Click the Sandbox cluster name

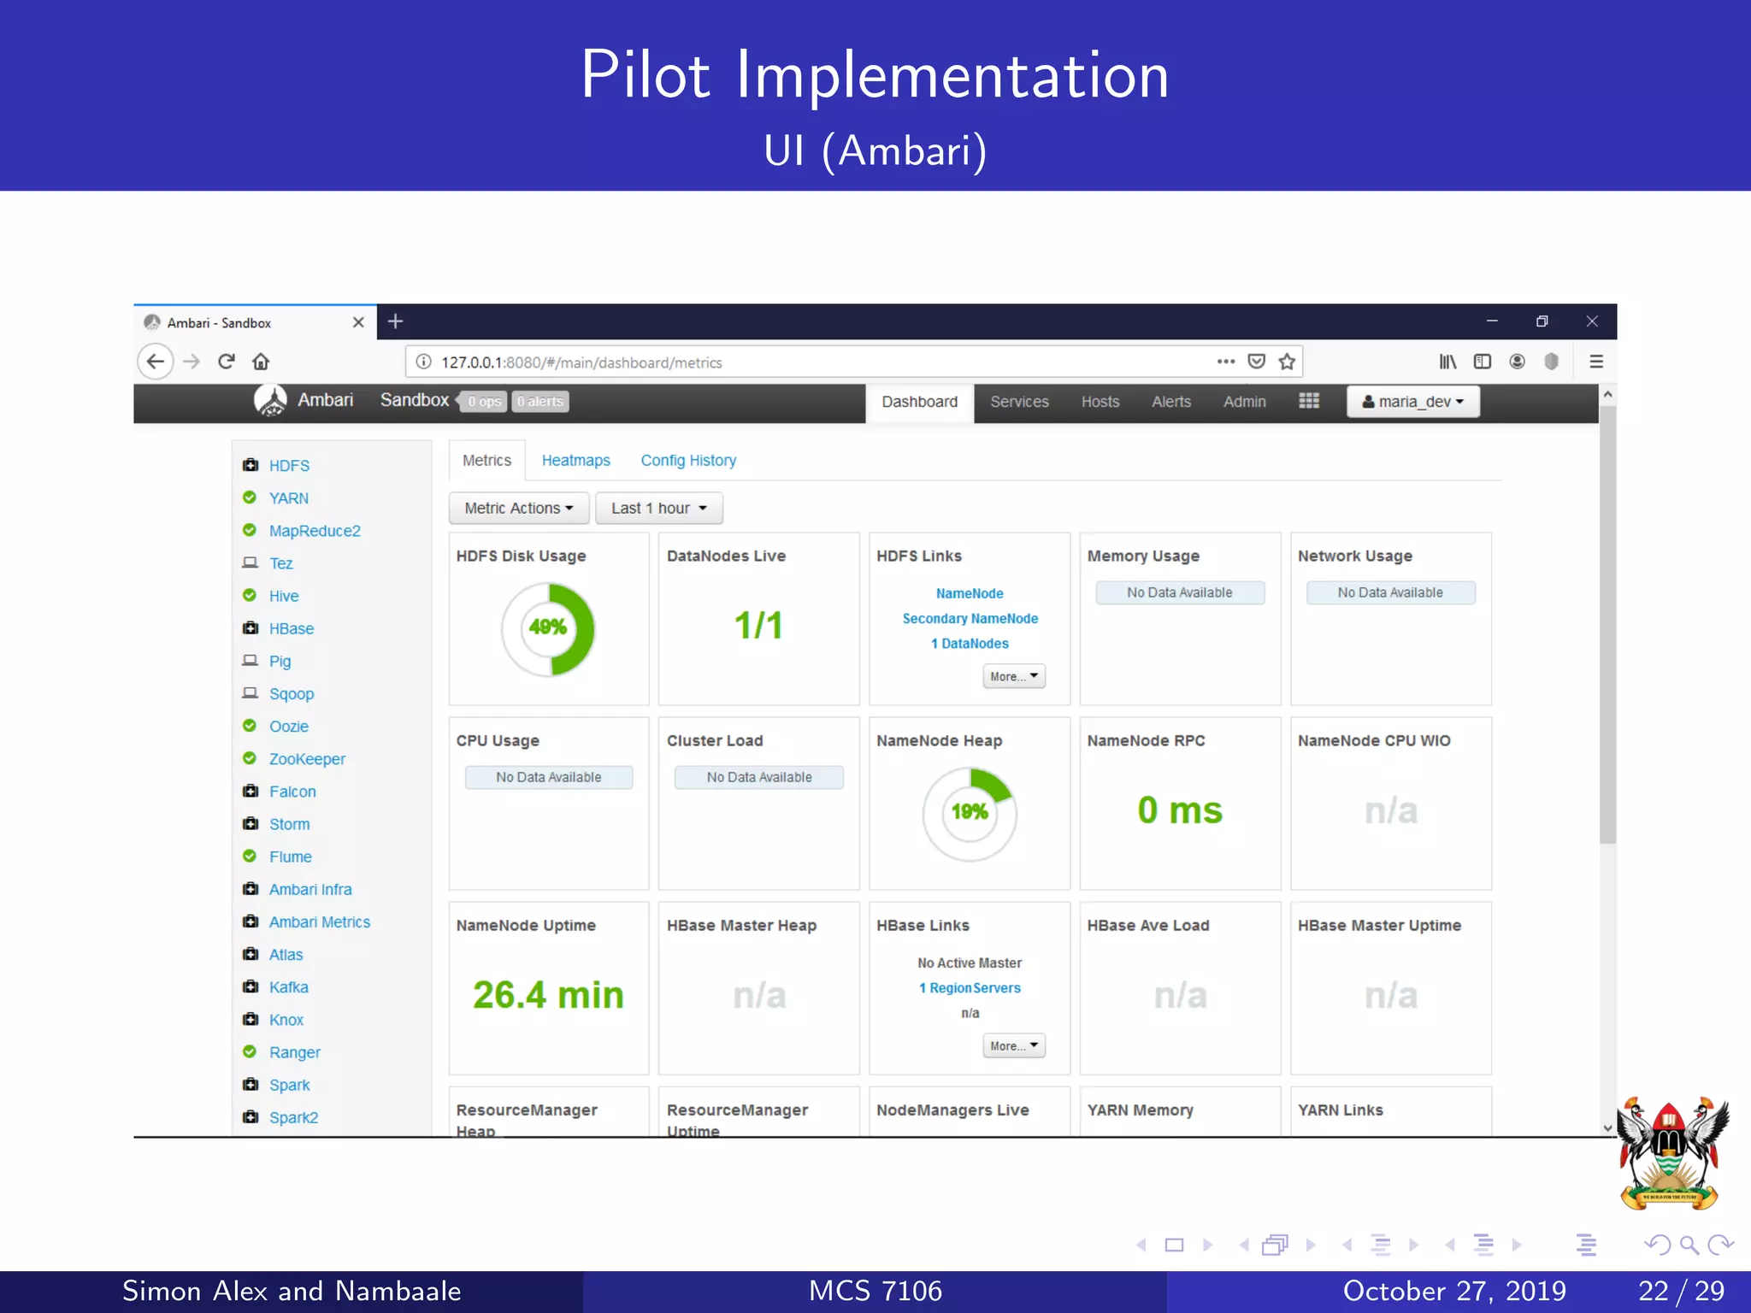414,400
